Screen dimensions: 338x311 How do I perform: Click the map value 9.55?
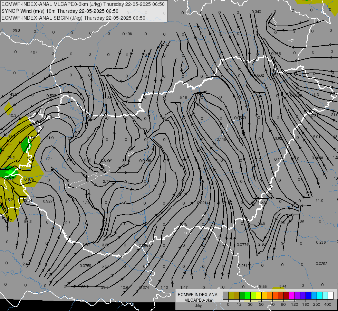pyautogui.click(x=263, y=286)
